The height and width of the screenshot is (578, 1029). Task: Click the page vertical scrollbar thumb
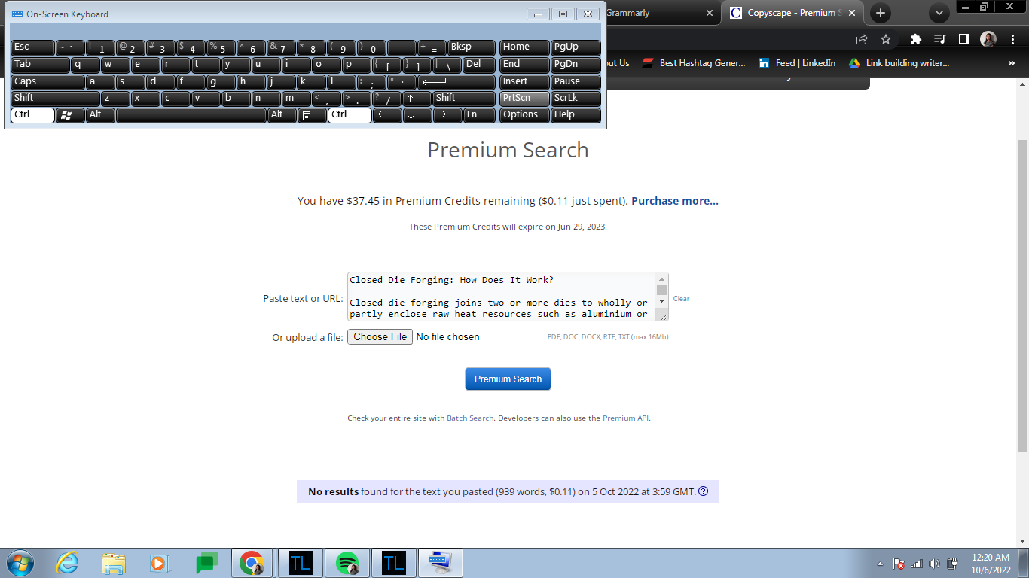[x=1022, y=295]
